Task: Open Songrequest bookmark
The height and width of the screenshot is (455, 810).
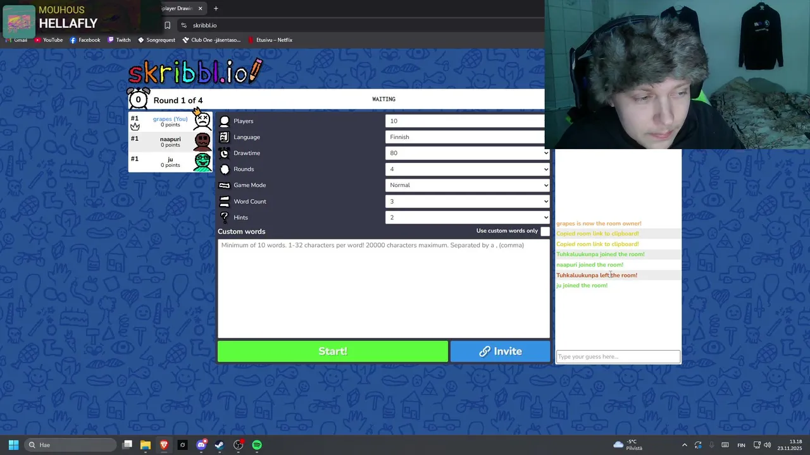Action: coord(156,40)
